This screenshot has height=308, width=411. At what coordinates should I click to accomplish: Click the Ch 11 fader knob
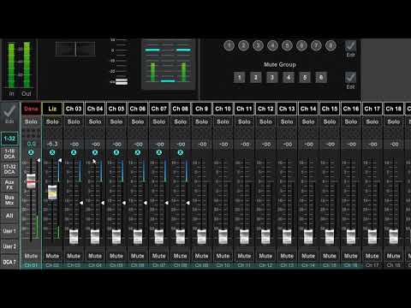[244, 236]
